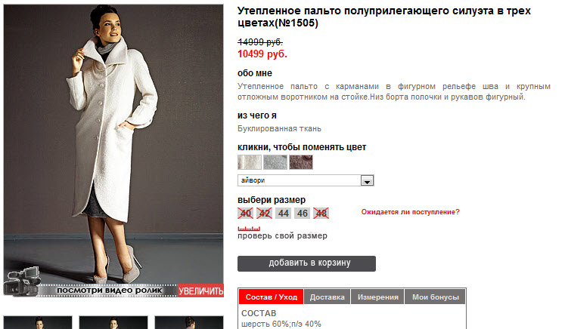Choose size 44
The width and height of the screenshot is (565, 329).
tap(283, 214)
